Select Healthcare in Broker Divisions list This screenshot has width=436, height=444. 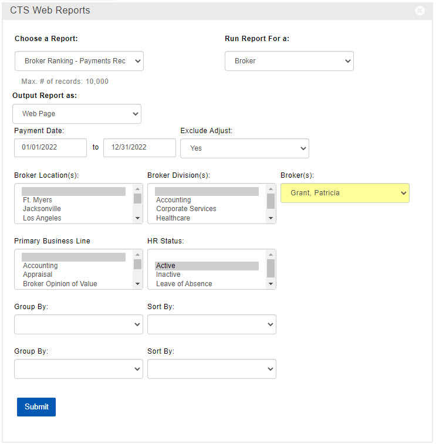[173, 218]
